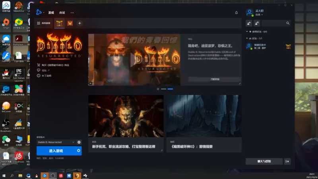
Task: Open the 聊天与群组 chats and groups button
Action: click(264, 161)
